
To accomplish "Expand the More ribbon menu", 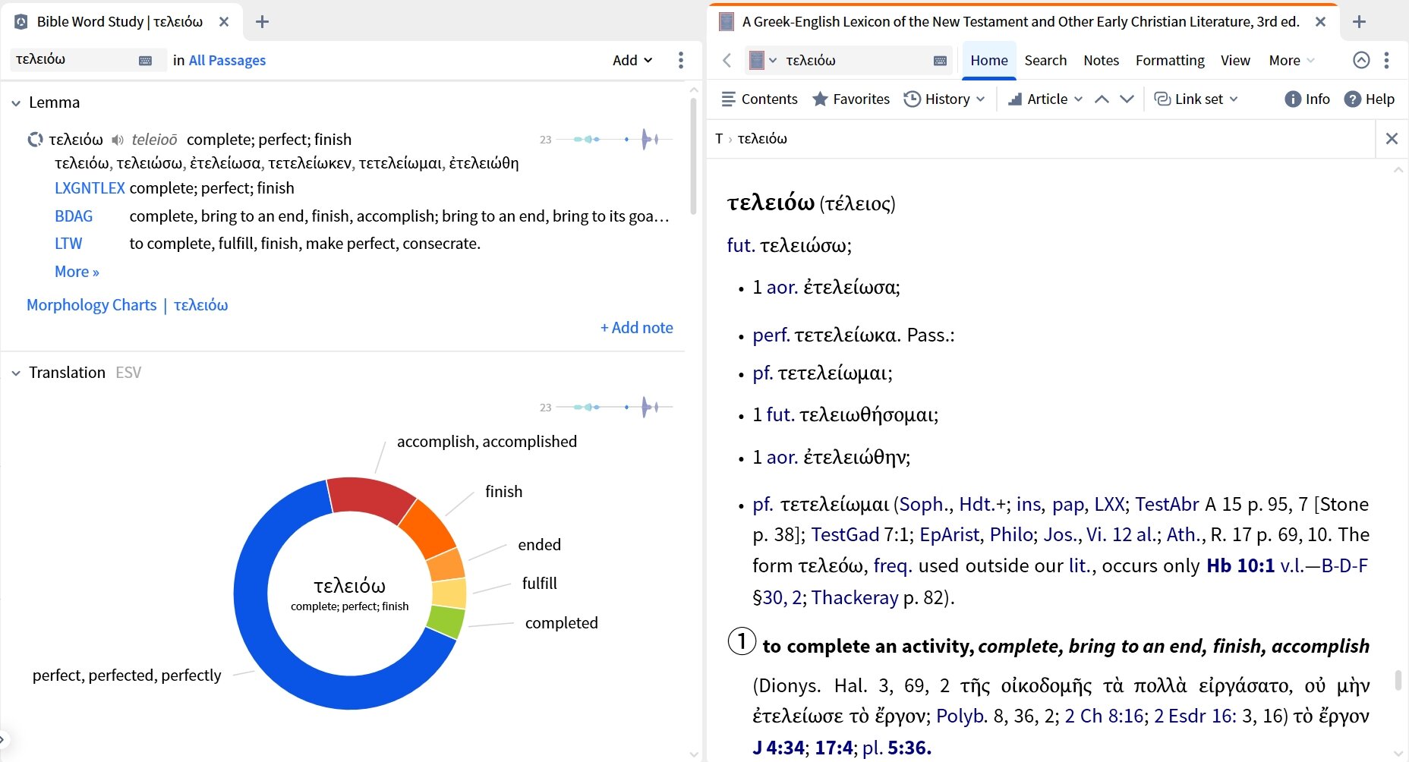I will coord(1291,60).
